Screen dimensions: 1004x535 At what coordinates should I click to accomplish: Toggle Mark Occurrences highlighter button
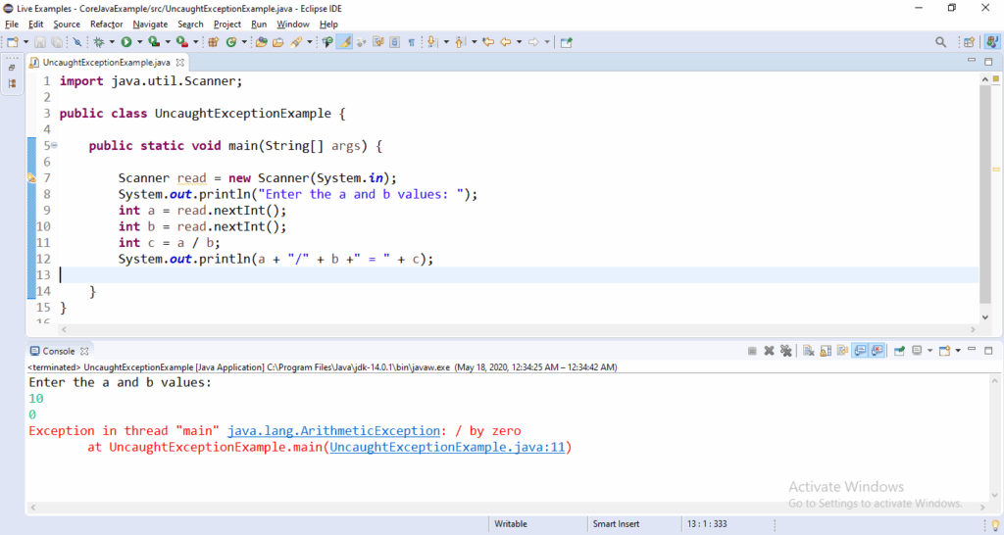[344, 42]
